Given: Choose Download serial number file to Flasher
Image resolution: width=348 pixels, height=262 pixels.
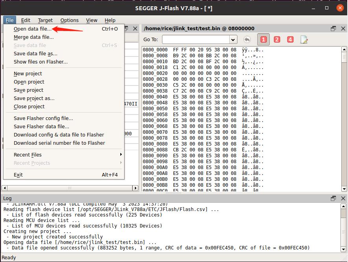Looking at the screenshot, I should pos(64,143).
